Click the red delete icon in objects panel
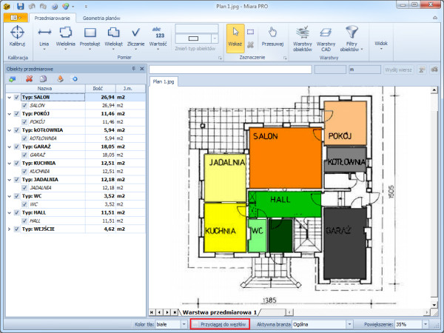Viewport: 444px width, 333px height. (29, 78)
